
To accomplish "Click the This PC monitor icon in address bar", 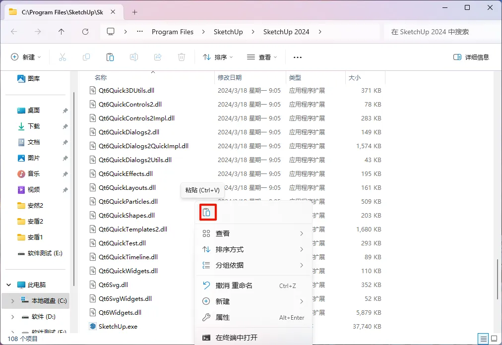I will pyautogui.click(x=111, y=32).
